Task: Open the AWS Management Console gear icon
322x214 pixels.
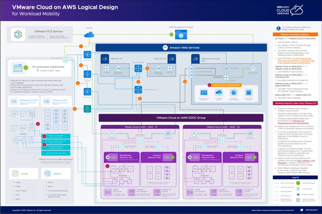Action: click(x=181, y=35)
